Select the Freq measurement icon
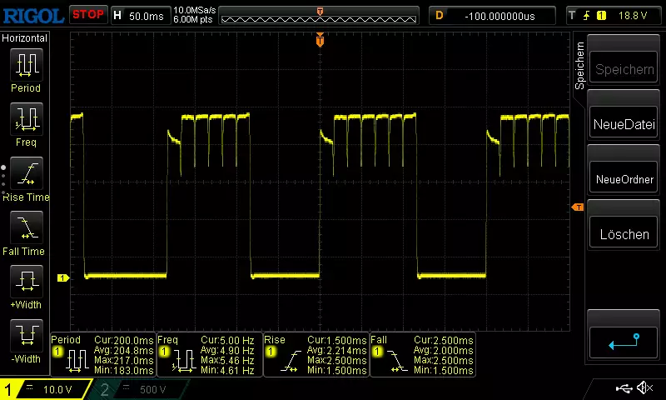The width and height of the screenshot is (666, 400). pyautogui.click(x=25, y=119)
